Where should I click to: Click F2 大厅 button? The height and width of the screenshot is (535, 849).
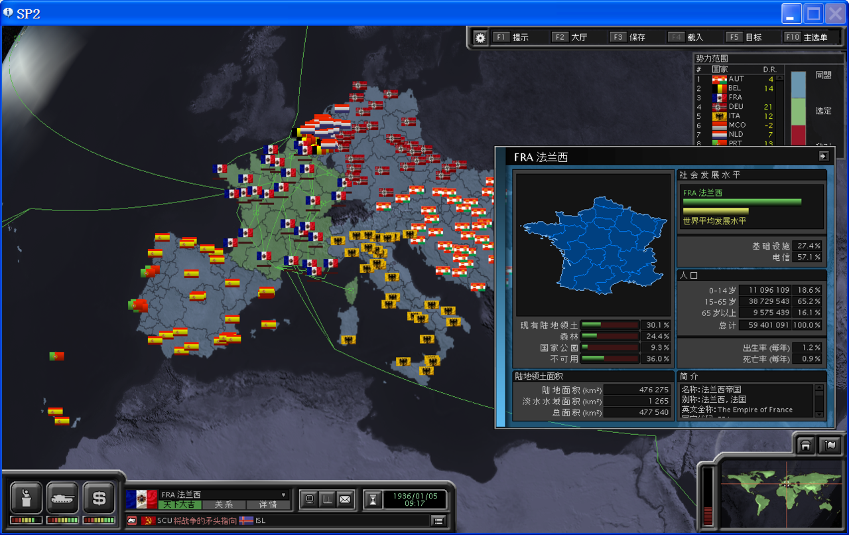[569, 37]
